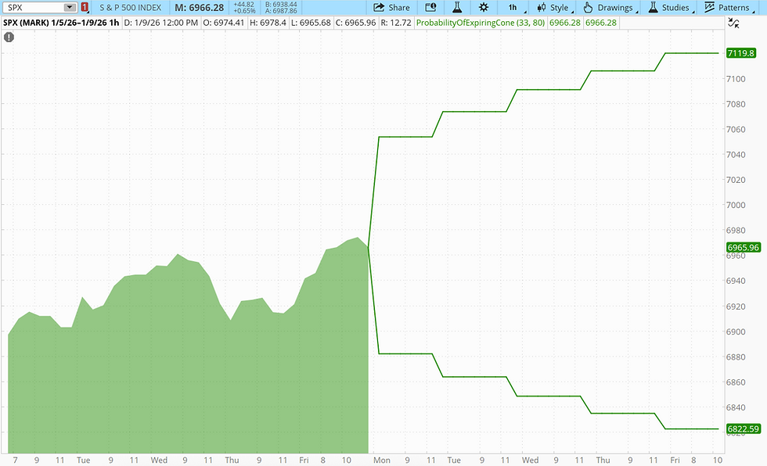Click the mark price 'M: 6966.28'
Image resolution: width=767 pixels, height=466 pixels.
click(200, 7)
